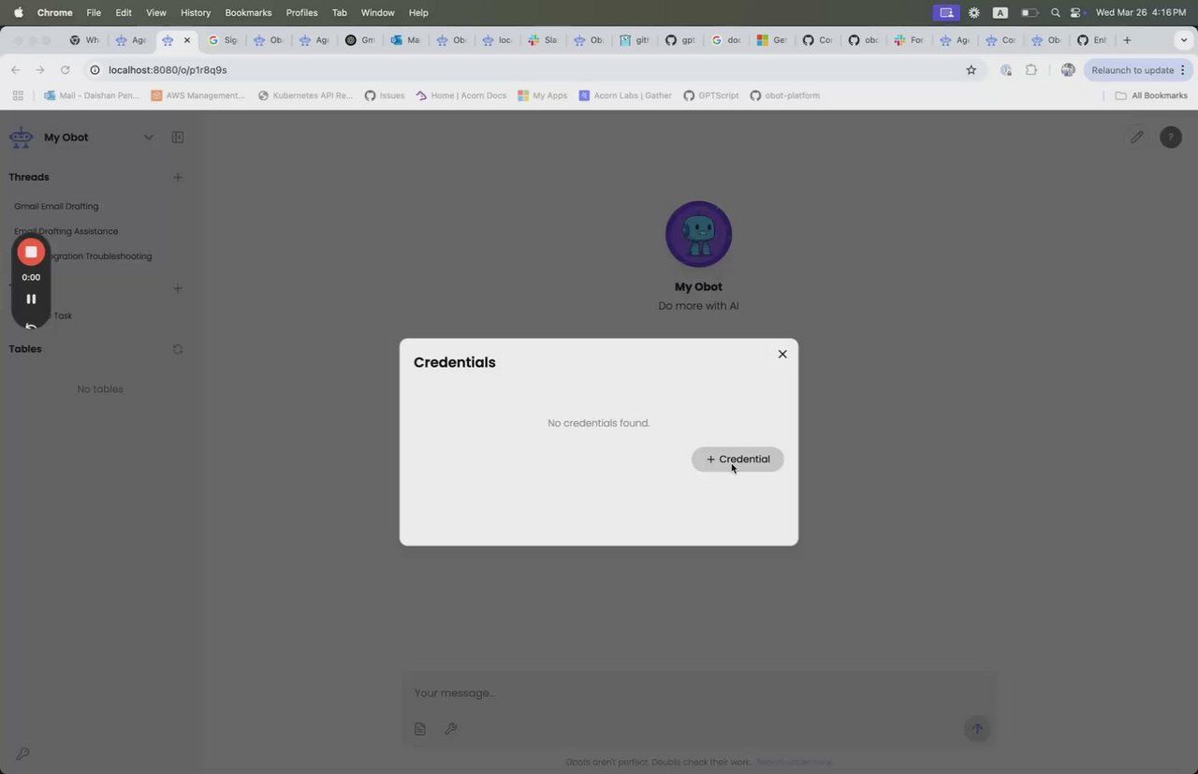Click Relaunch to update button
The width and height of the screenshot is (1198, 774).
tap(1137, 70)
